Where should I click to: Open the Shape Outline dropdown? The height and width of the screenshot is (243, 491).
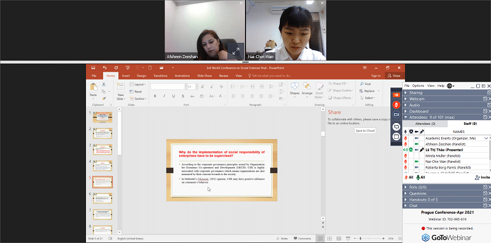click(x=341, y=91)
